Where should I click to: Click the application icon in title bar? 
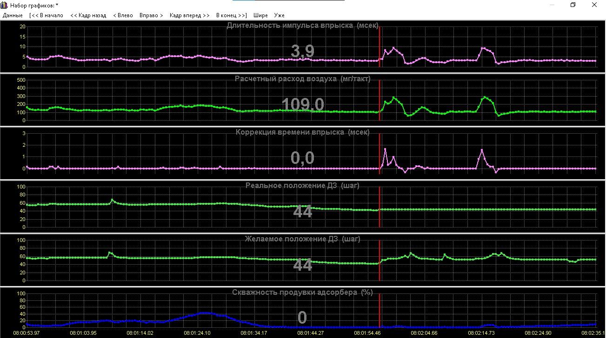pos(4,5)
